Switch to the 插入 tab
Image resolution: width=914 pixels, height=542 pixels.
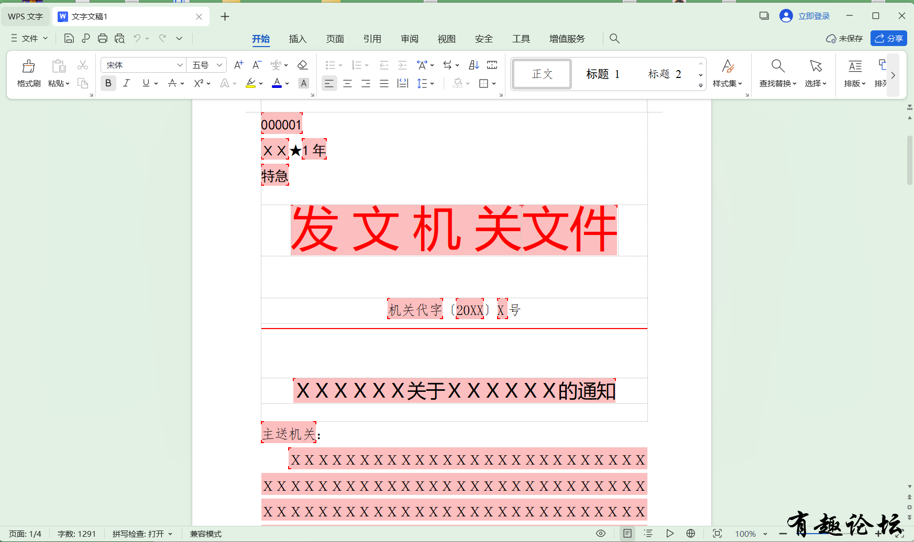click(x=298, y=39)
